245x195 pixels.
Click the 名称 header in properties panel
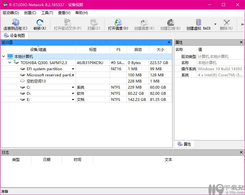coord(185,50)
